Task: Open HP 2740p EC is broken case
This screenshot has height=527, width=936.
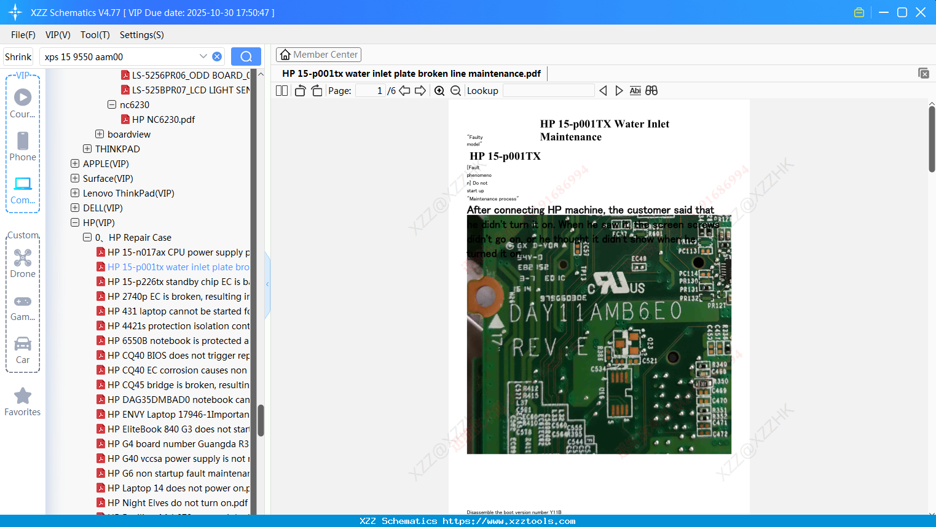Action: click(x=173, y=296)
